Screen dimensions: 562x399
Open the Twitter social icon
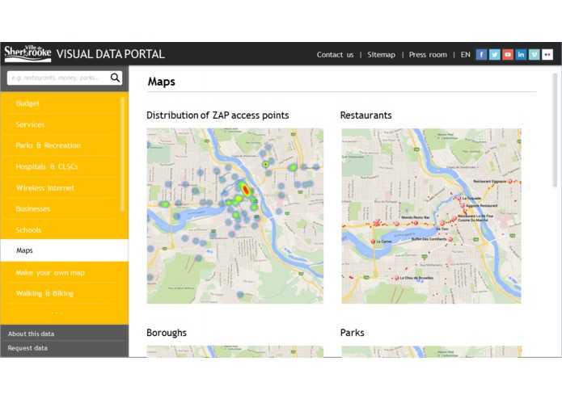point(495,55)
